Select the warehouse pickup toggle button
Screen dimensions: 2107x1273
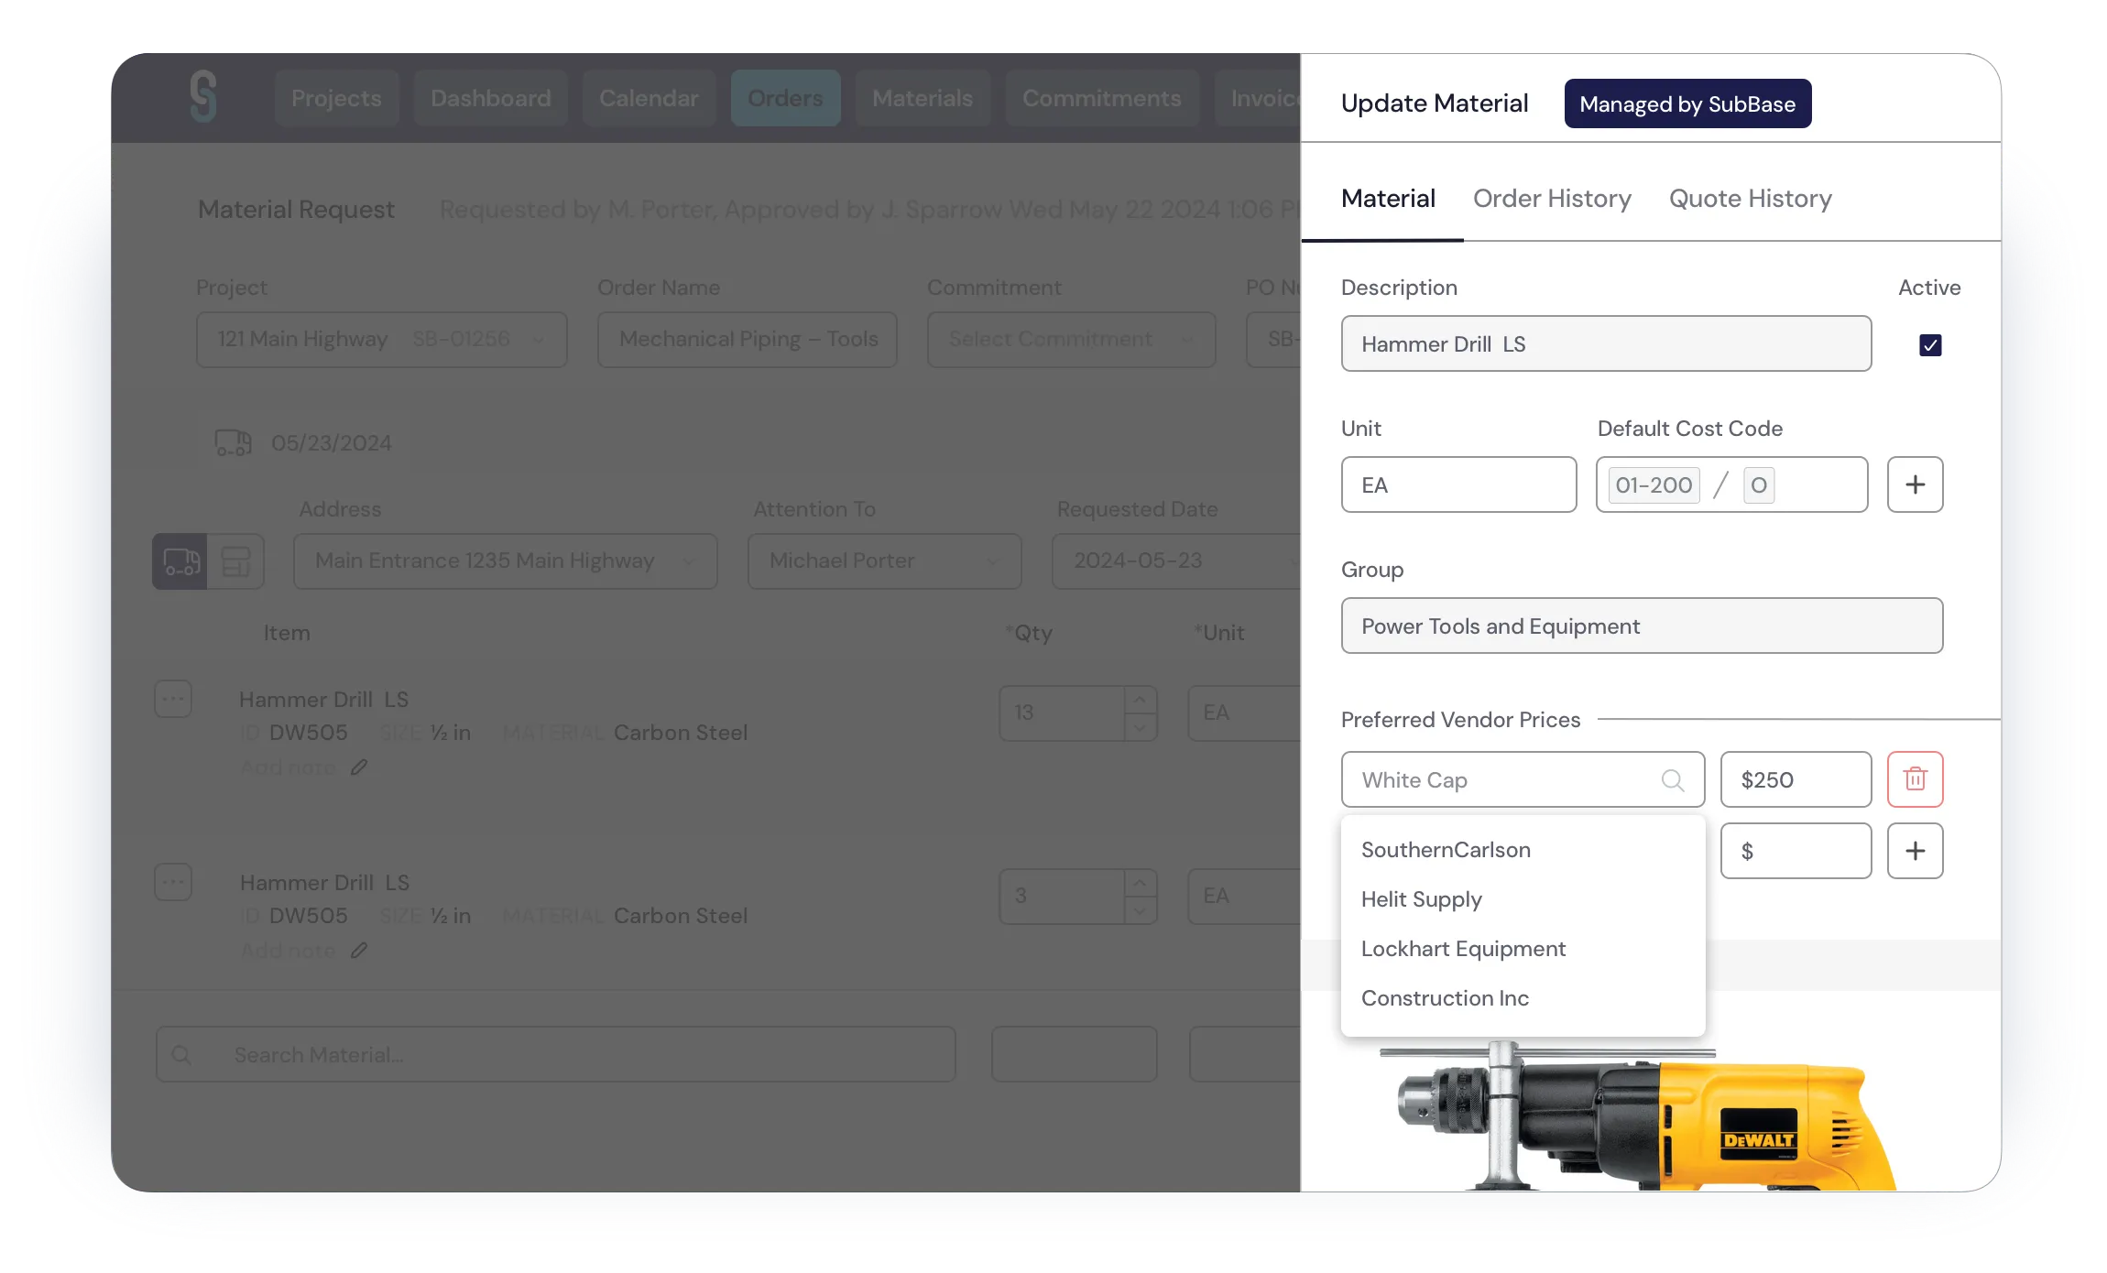tap(235, 561)
